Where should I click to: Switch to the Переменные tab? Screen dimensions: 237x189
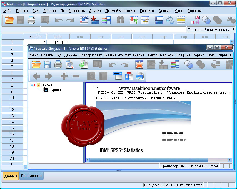tap(32, 176)
